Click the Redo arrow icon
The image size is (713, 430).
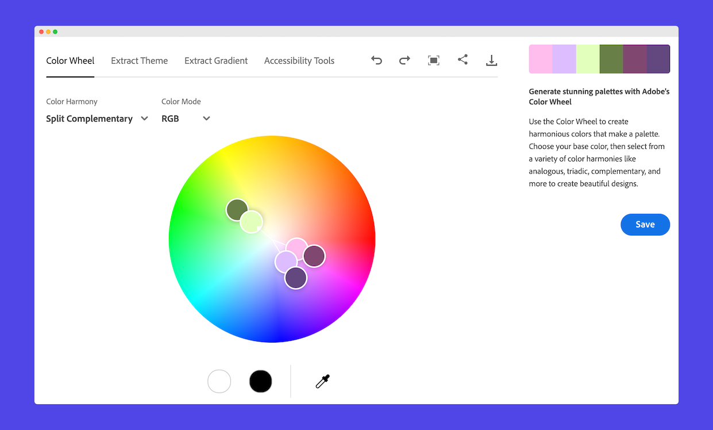point(404,60)
